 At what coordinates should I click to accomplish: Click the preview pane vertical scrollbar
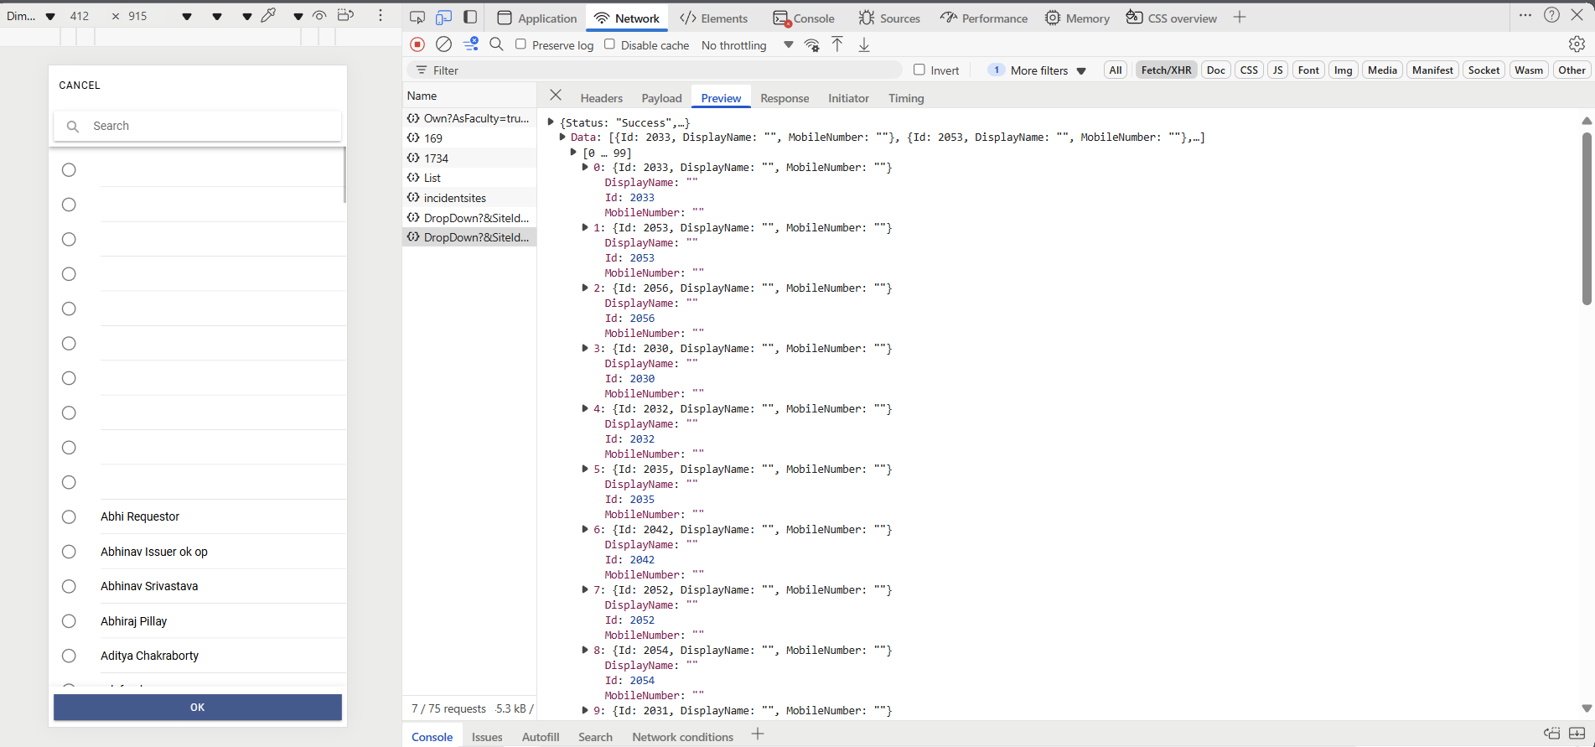pos(1586,218)
